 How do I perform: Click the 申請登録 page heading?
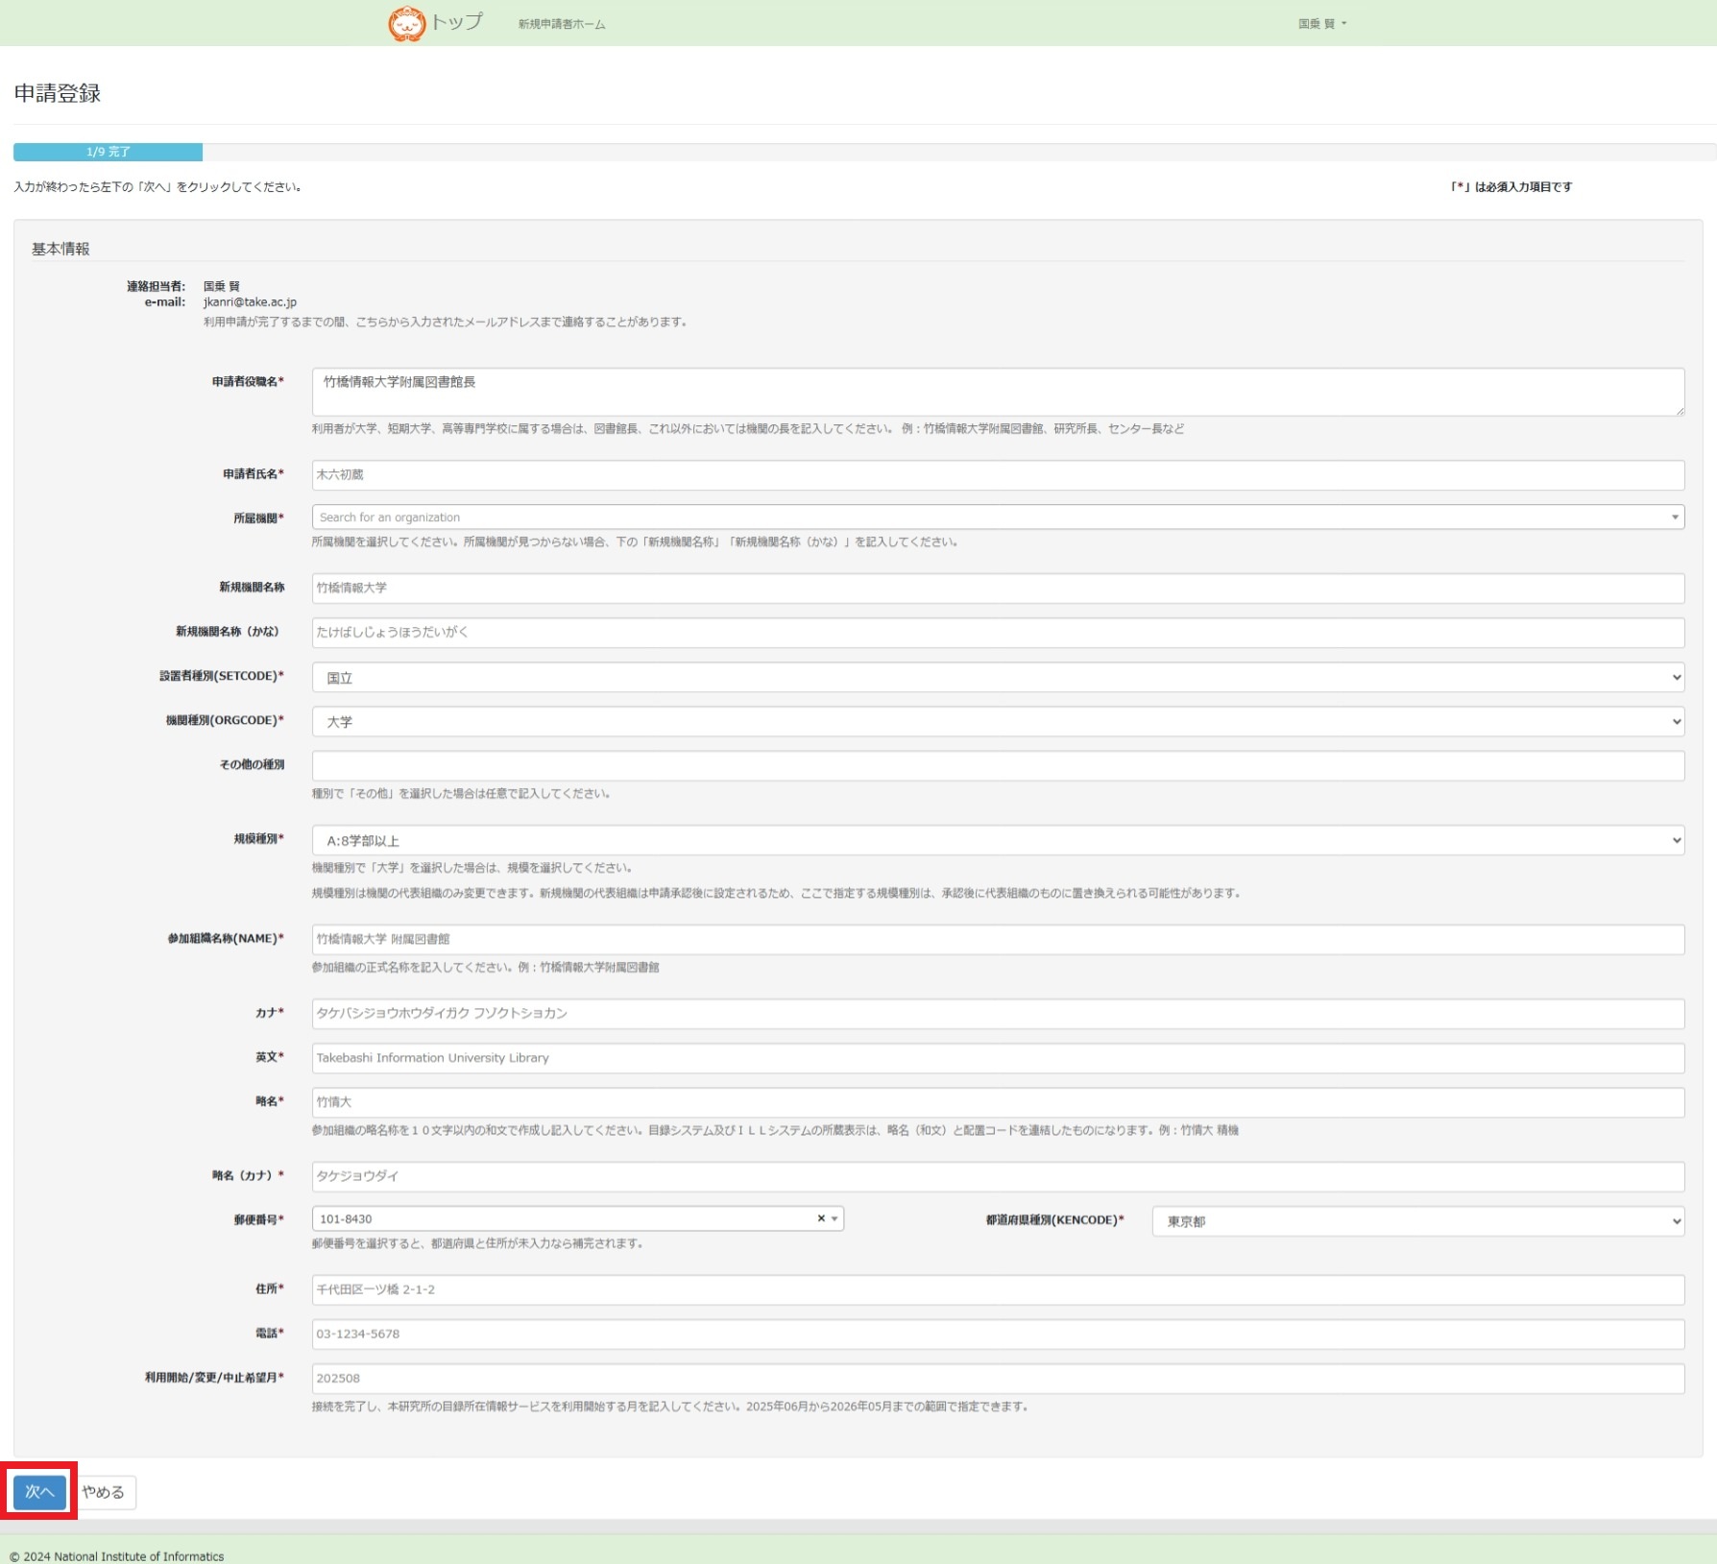[x=58, y=93]
